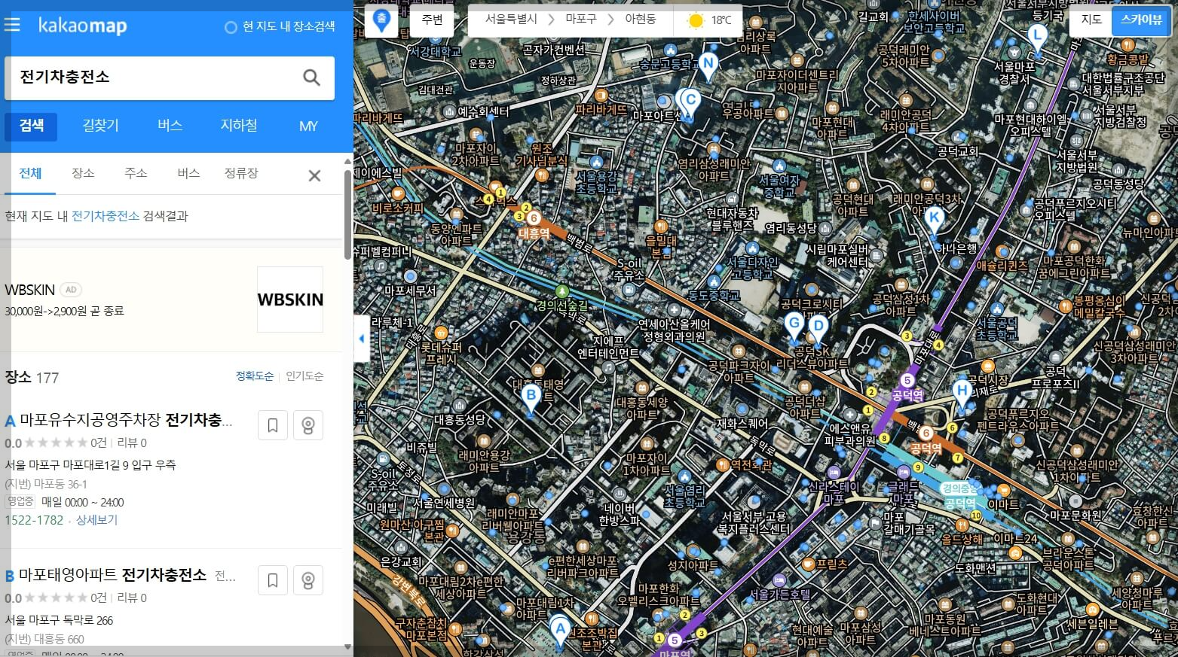Click map marker K near 래미안공덕3차
The height and width of the screenshot is (657, 1178).
935,221
